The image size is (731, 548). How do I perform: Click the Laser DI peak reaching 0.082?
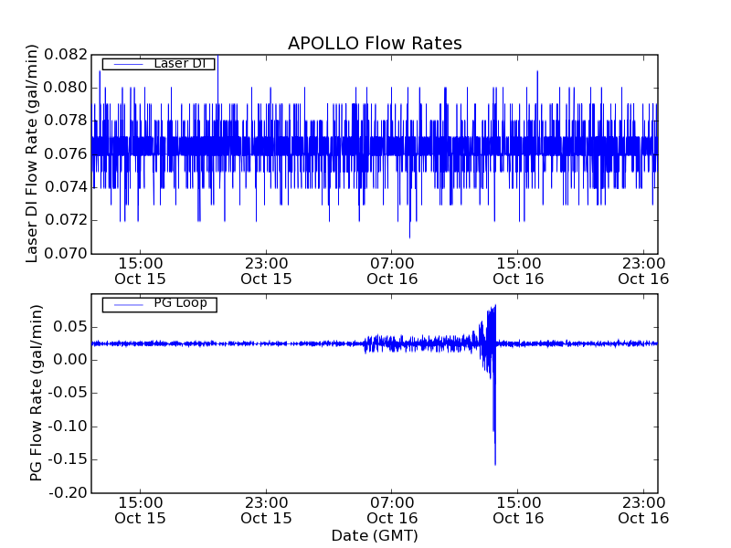coord(217,57)
